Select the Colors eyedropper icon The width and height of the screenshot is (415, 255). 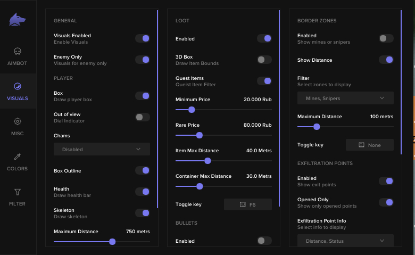(x=18, y=157)
